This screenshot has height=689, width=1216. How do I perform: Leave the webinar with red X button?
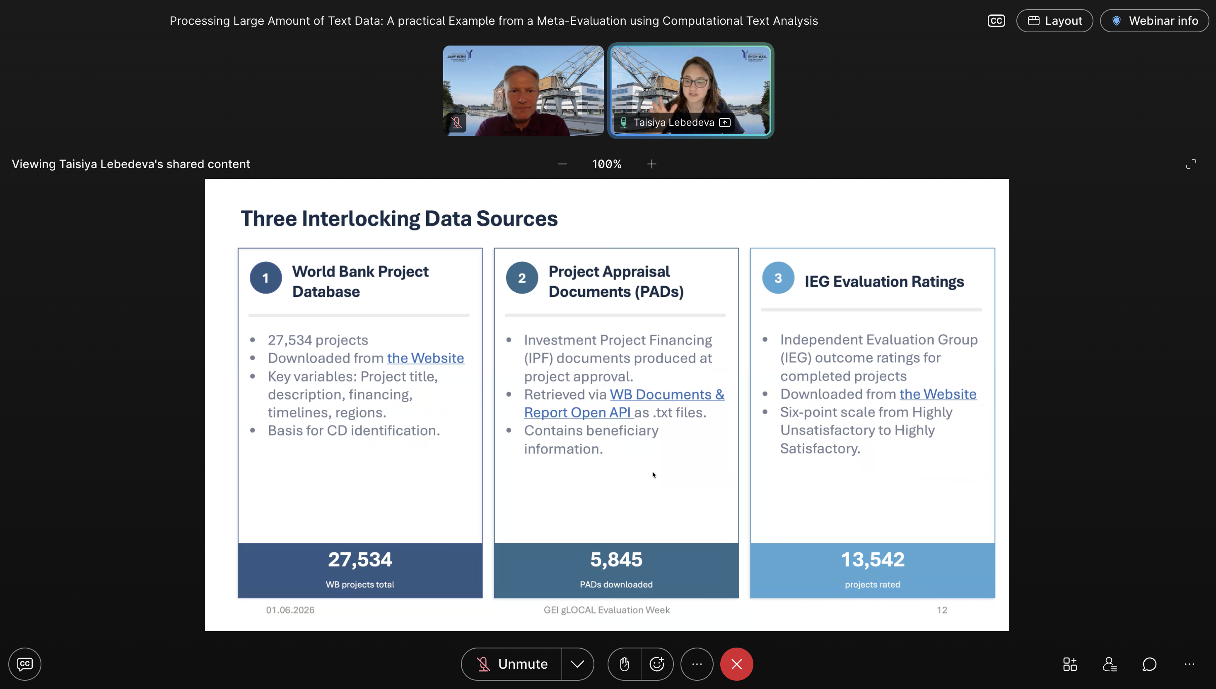736,664
